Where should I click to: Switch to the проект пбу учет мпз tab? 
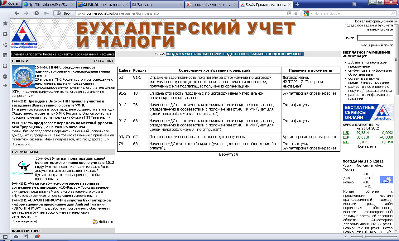click(212, 4)
